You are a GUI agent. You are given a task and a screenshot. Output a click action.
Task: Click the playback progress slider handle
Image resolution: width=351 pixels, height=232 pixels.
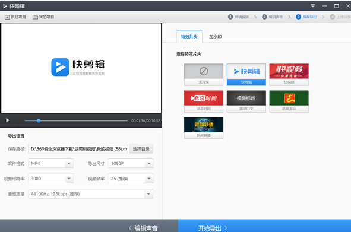[39, 121]
